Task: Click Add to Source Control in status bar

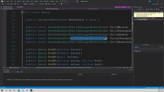Action: tap(152, 88)
